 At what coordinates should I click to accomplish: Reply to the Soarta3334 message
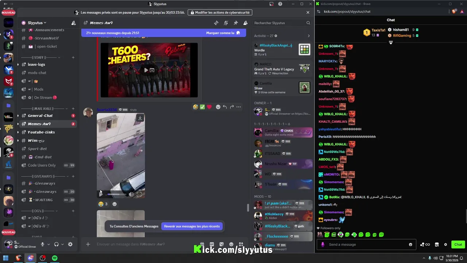(225, 107)
